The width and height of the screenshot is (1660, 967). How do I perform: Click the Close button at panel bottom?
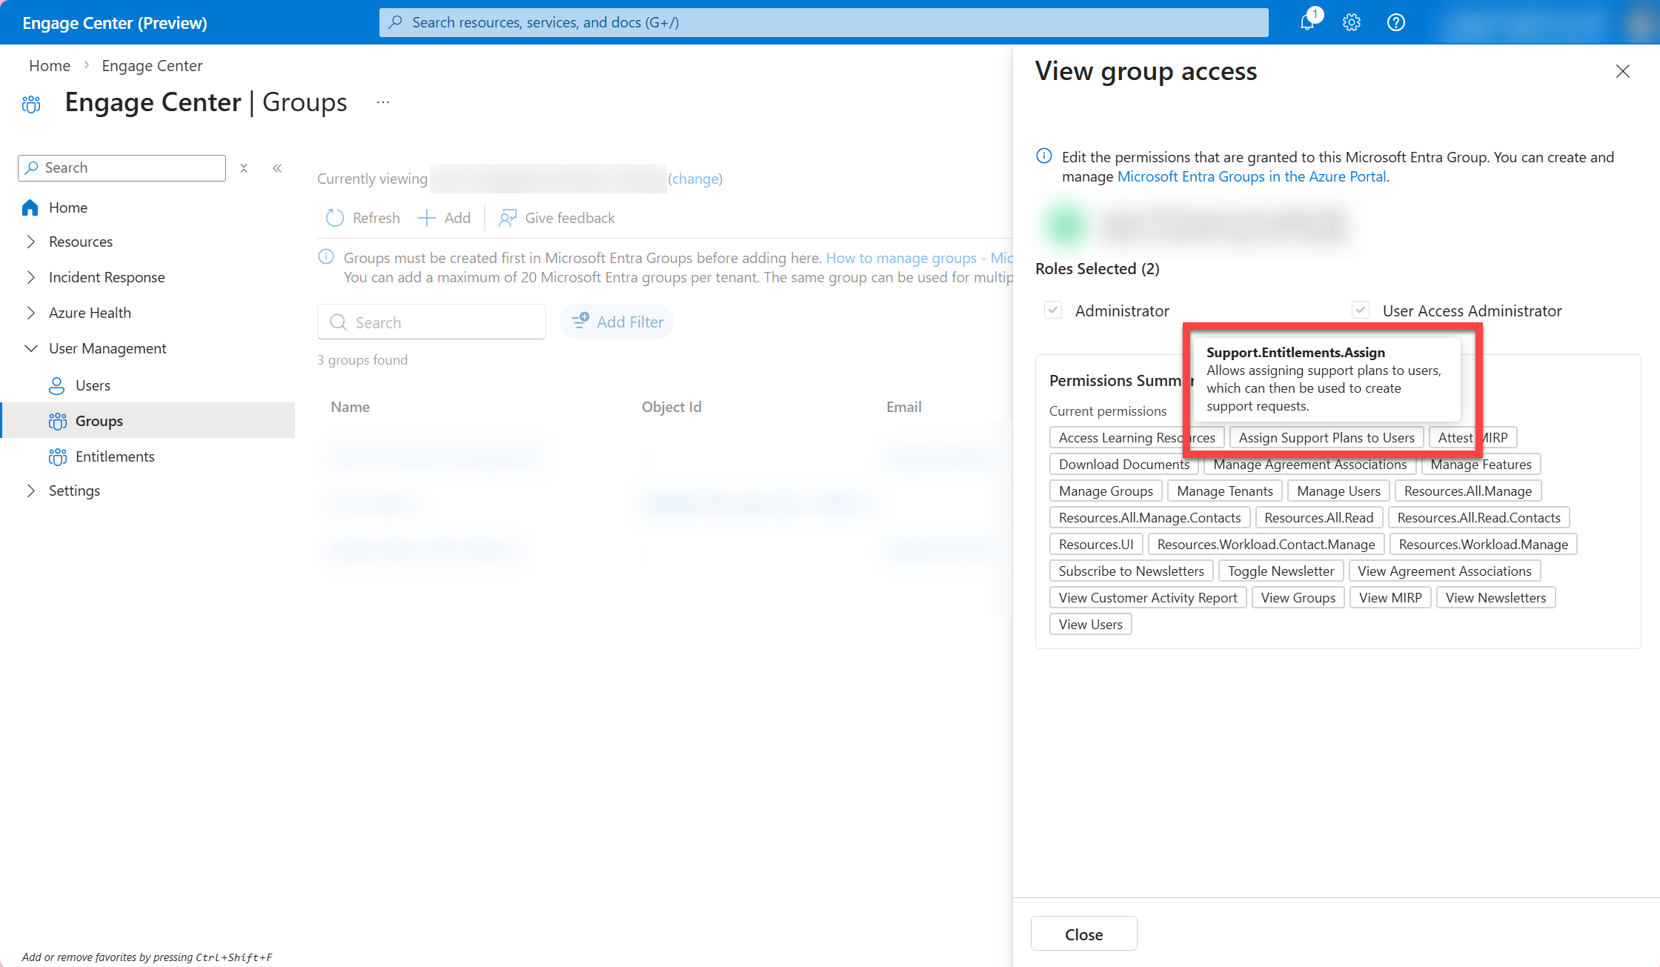(1084, 934)
